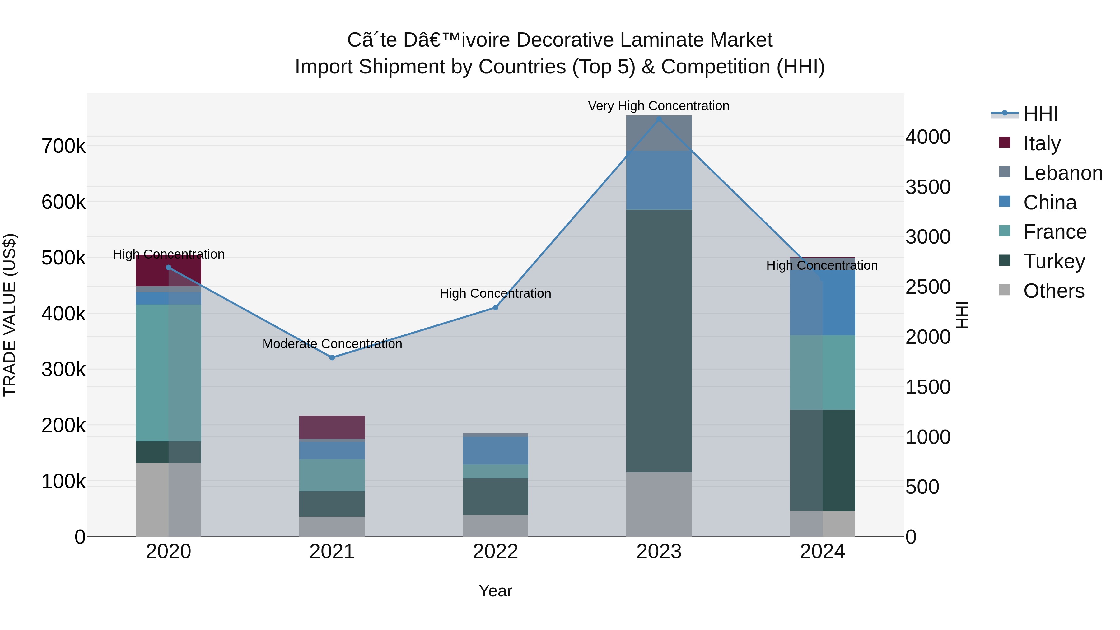
Task: Click the 'Year' x-axis title
Action: click(x=496, y=591)
